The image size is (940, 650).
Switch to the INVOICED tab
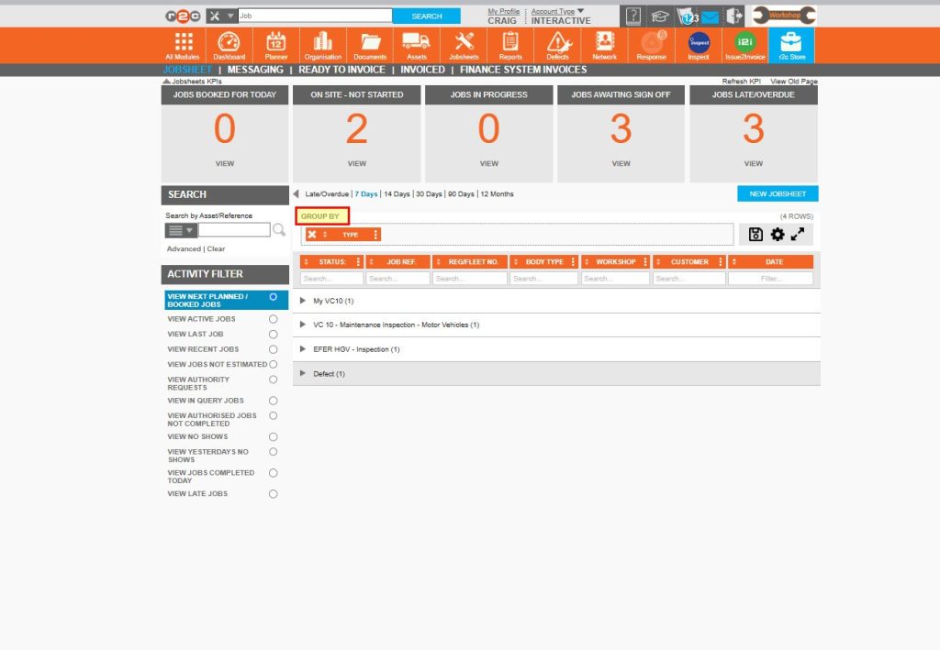pos(422,69)
